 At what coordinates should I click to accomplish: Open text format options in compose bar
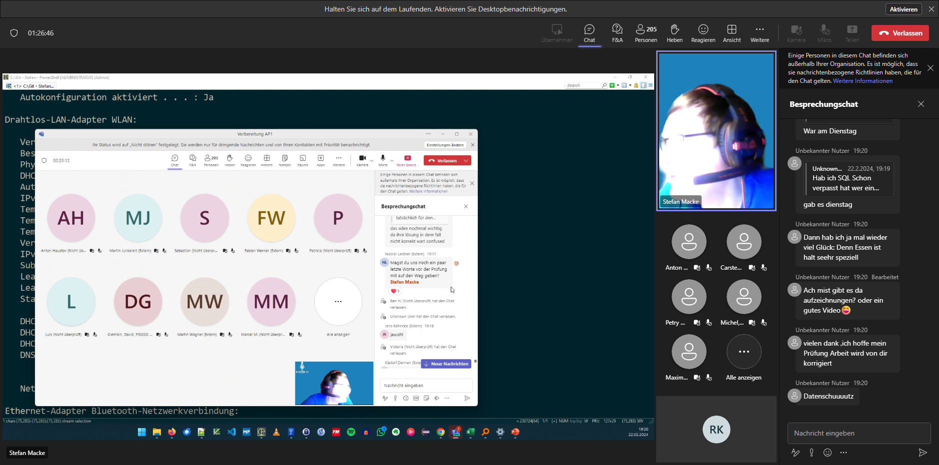click(796, 453)
